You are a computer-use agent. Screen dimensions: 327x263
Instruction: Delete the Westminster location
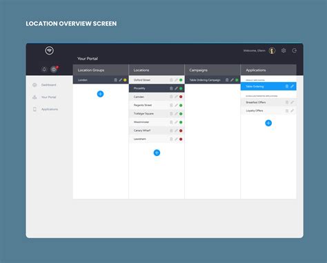pos(171,122)
